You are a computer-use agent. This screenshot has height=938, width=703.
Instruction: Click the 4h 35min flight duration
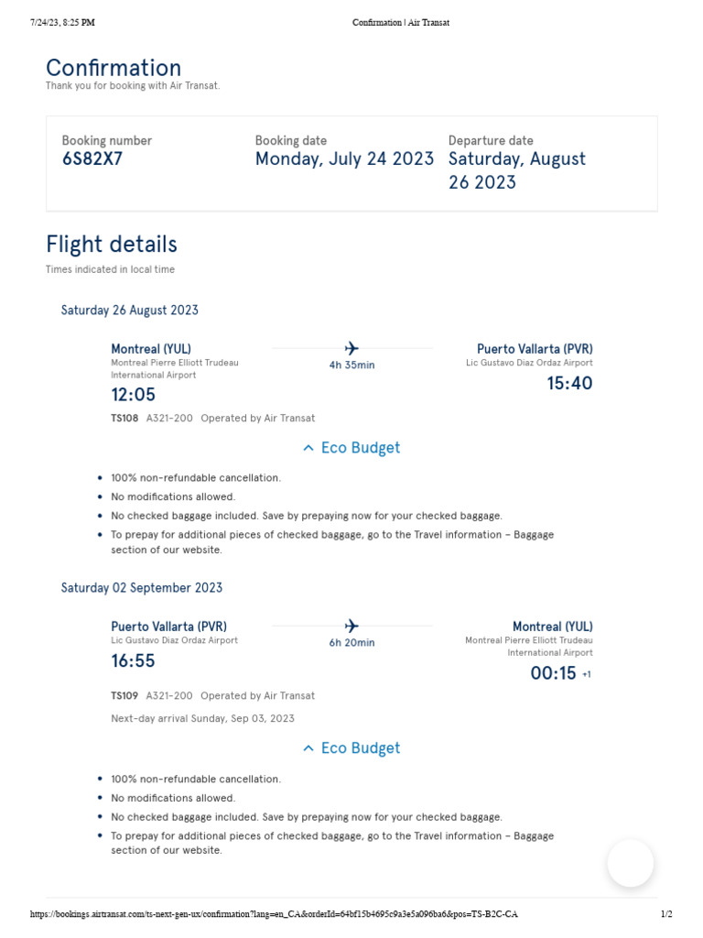(x=351, y=365)
